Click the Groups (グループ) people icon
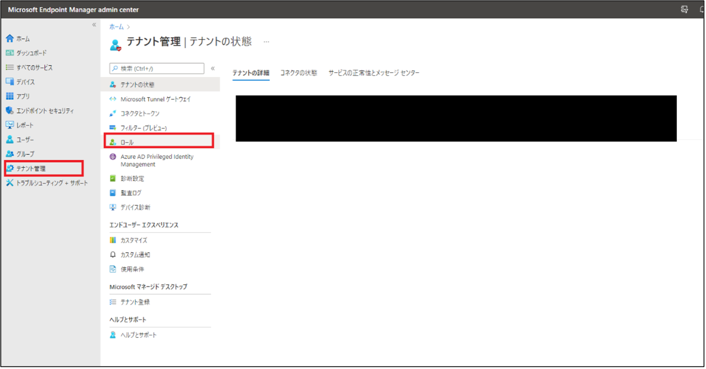706x369 pixels. (10, 154)
